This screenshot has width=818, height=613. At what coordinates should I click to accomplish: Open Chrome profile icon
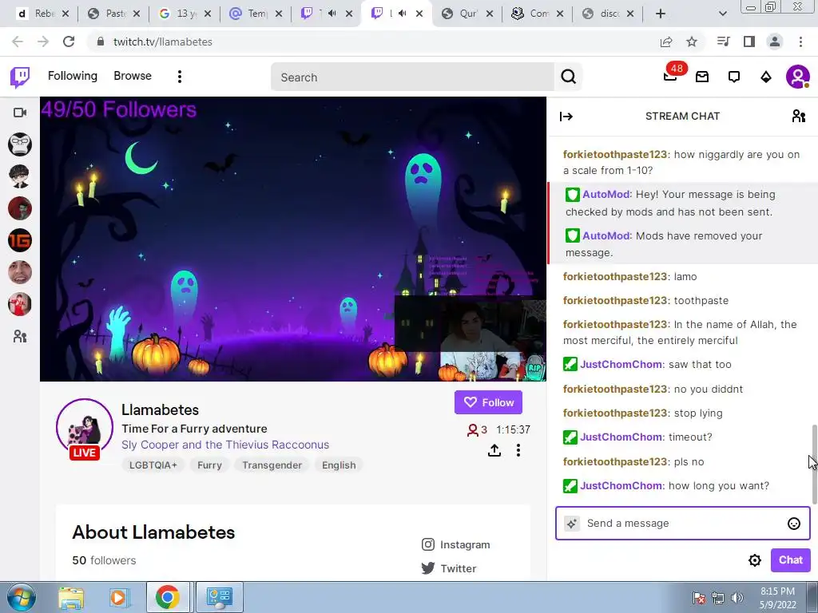(x=775, y=42)
